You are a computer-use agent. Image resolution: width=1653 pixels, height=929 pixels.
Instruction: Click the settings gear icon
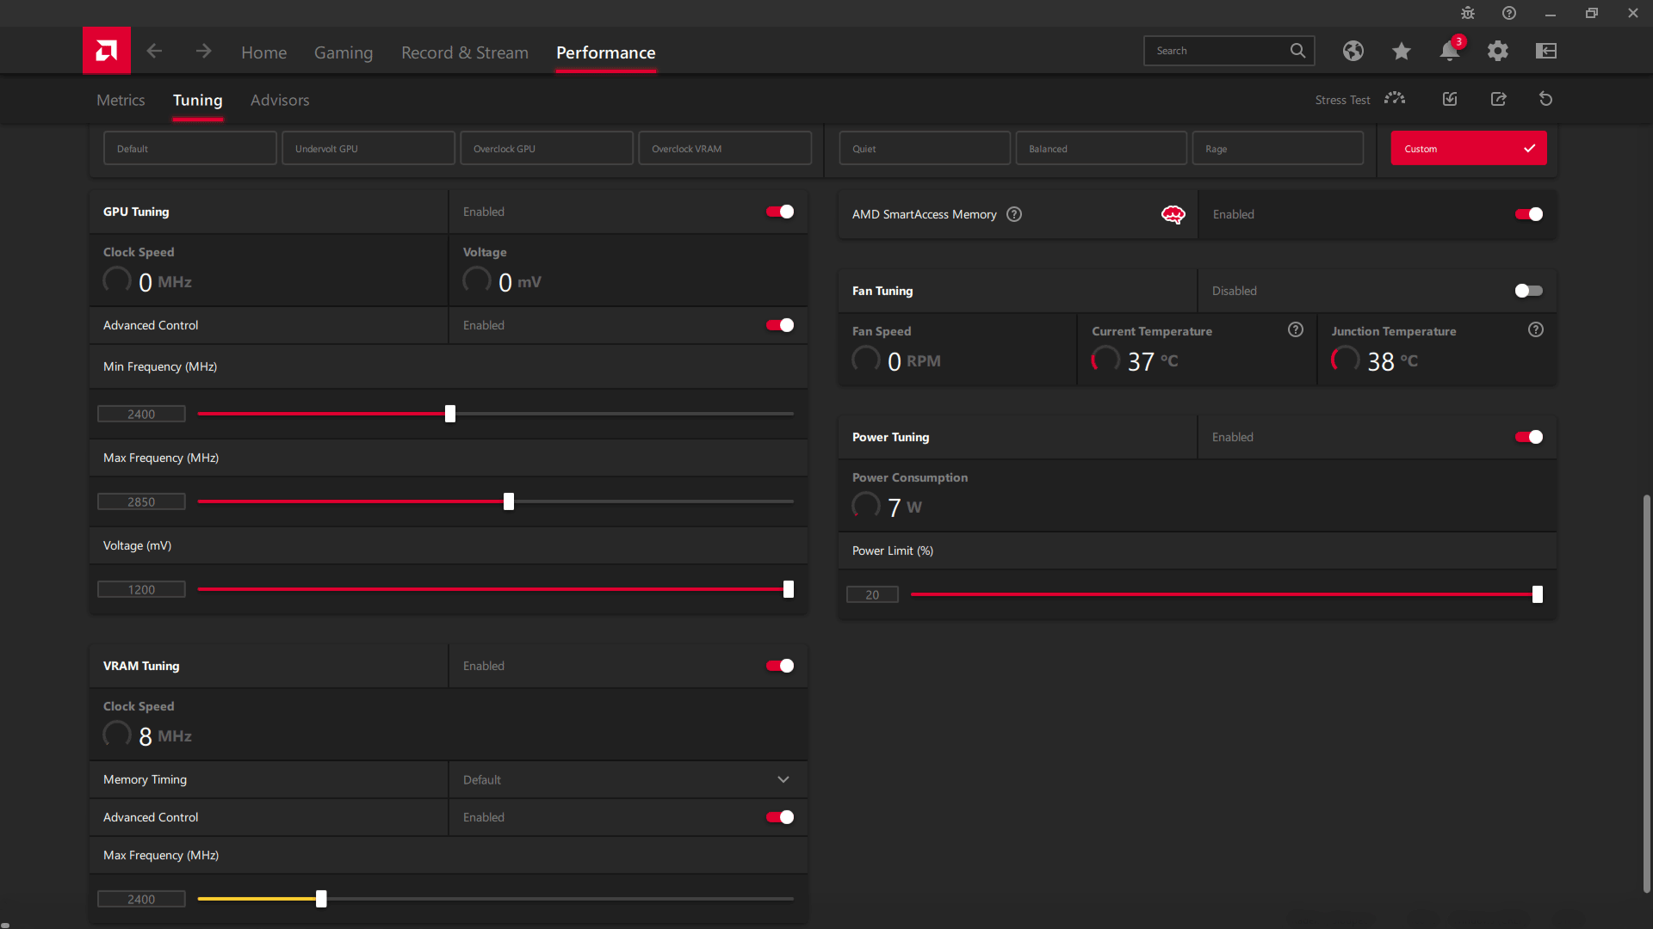[1497, 50]
